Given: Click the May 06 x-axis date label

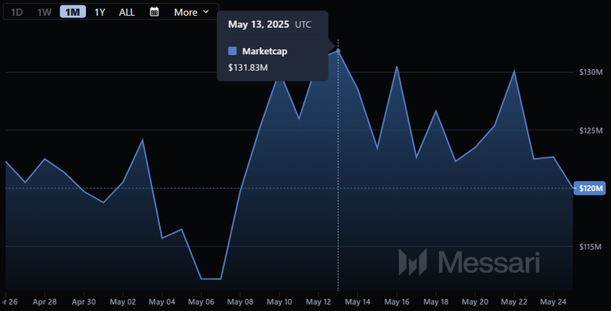Looking at the screenshot, I should point(201,301).
